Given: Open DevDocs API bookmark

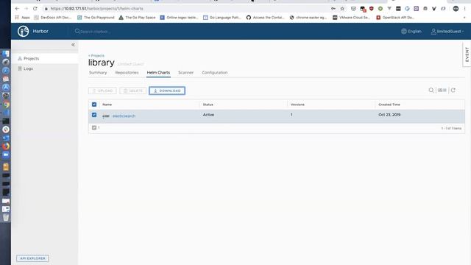Looking at the screenshot, I should pos(52,18).
